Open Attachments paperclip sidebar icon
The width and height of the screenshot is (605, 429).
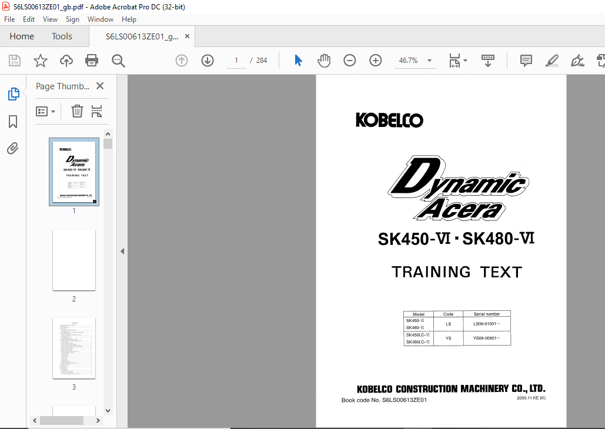[x=13, y=149]
